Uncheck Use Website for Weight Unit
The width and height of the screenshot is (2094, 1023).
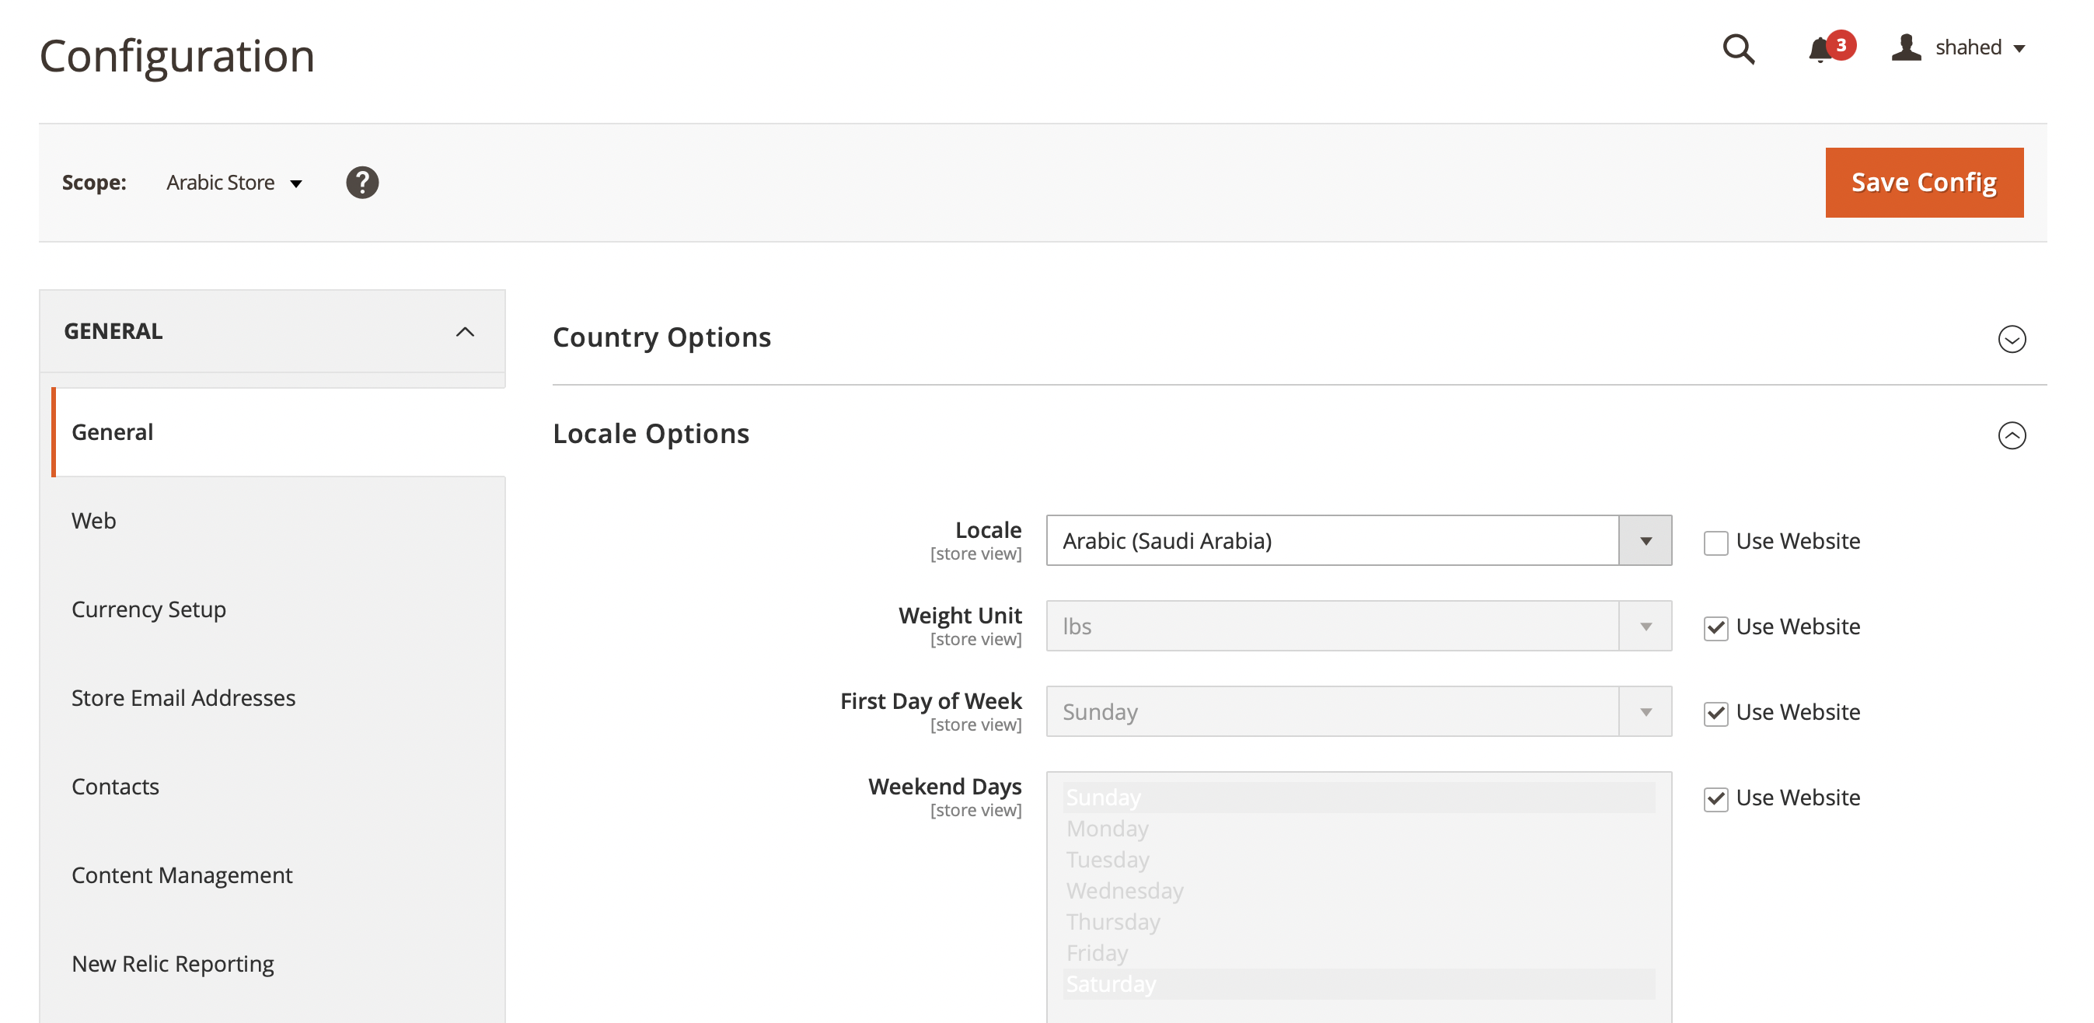pyautogui.click(x=1715, y=627)
